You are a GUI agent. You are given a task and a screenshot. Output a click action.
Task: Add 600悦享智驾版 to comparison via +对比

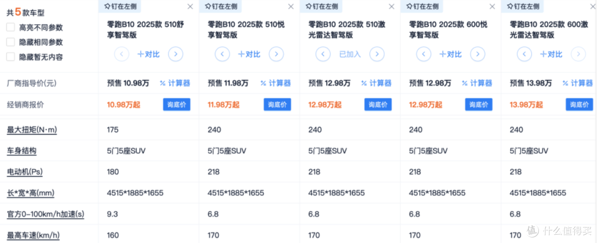coord(451,54)
